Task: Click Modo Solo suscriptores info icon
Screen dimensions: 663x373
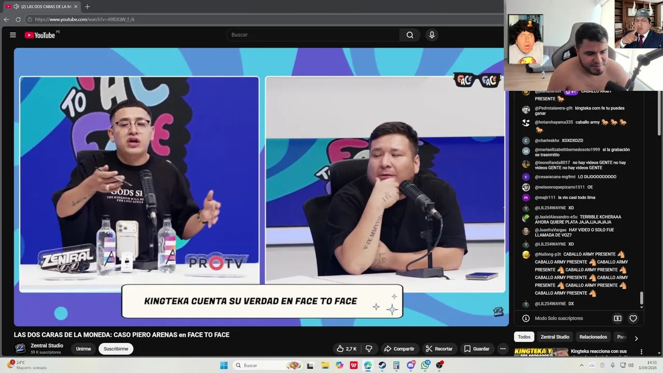Action: tap(526, 318)
